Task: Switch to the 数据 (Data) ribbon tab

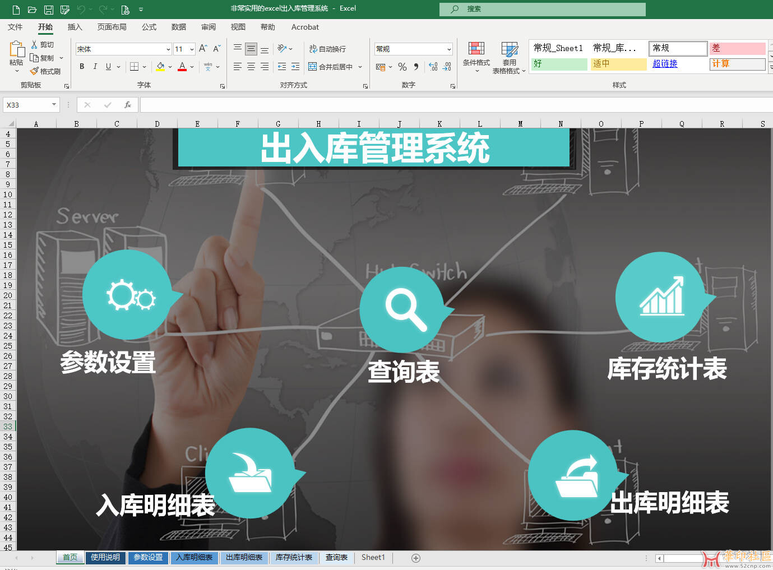Action: [x=178, y=27]
